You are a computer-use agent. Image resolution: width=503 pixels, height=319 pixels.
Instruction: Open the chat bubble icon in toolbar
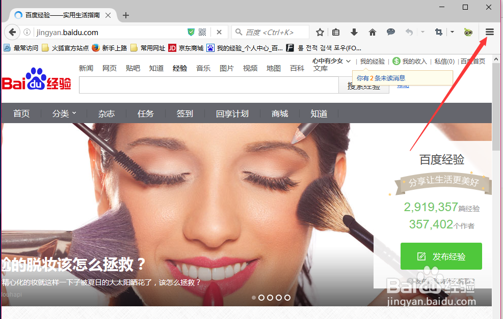coord(391,32)
